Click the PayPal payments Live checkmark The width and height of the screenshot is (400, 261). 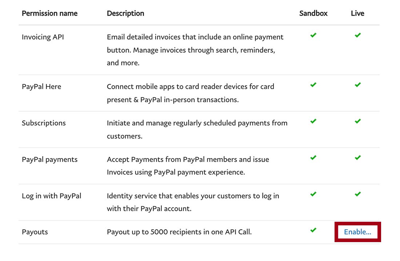click(358, 157)
